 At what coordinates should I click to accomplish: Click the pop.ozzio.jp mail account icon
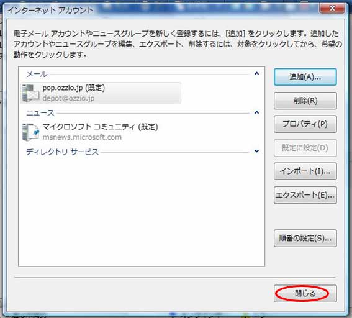[30, 93]
